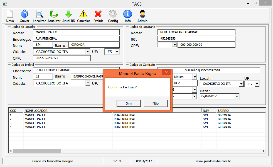Expand the Data date dropdown
Image resolution: width=273 pixels, height=167 pixels.
click(x=237, y=96)
